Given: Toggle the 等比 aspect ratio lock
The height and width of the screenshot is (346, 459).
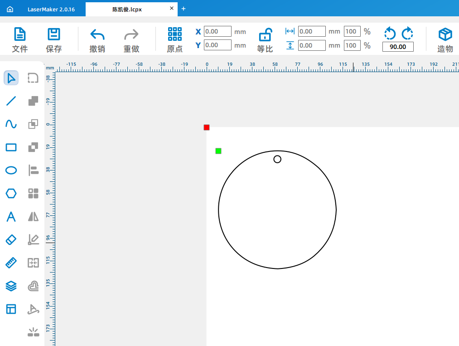Looking at the screenshot, I should [x=265, y=40].
